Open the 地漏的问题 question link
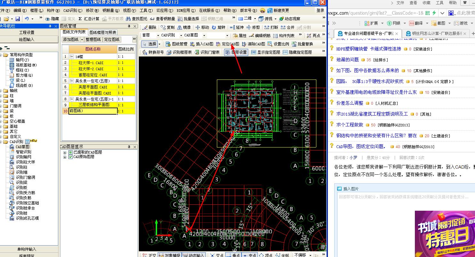Viewport: 475px width, 257px height. pos(347,59)
